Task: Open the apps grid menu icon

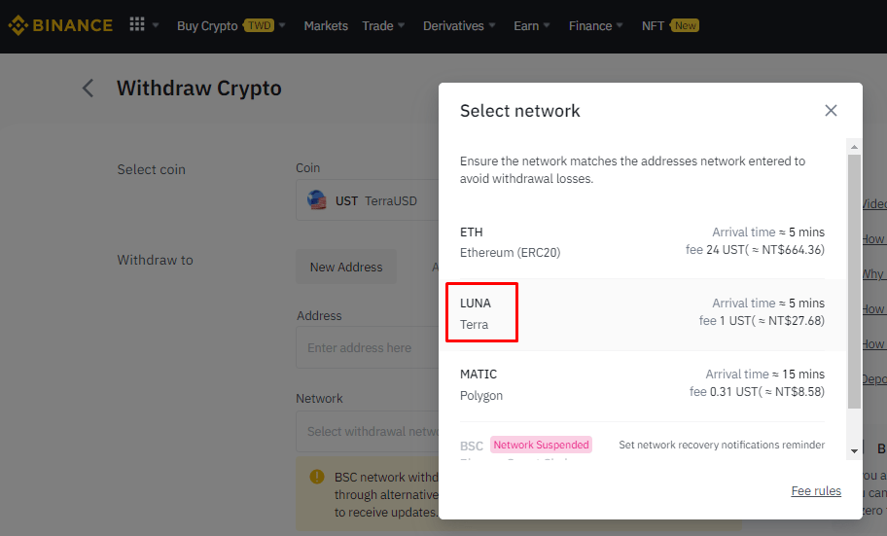Action: point(137,24)
